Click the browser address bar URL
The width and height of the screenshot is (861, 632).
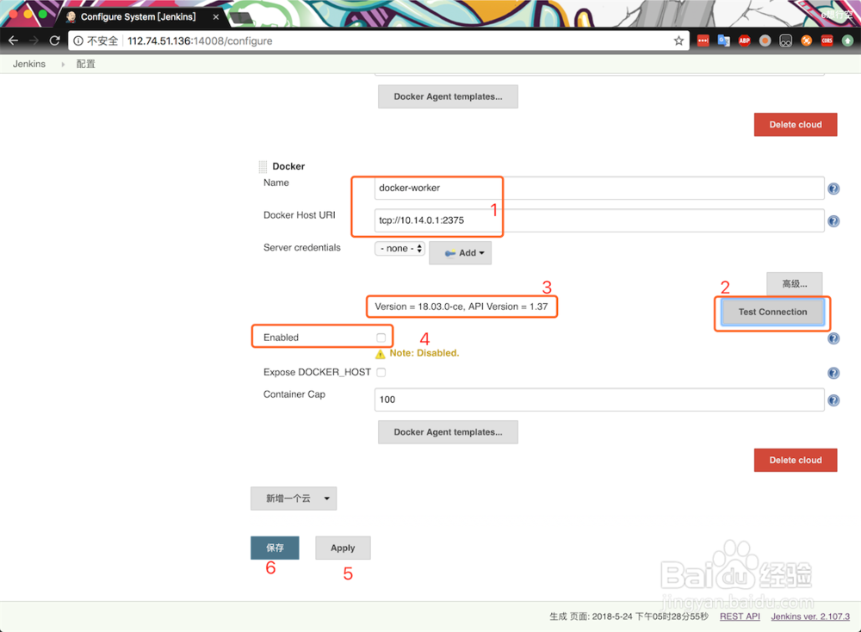pyautogui.click(x=200, y=40)
